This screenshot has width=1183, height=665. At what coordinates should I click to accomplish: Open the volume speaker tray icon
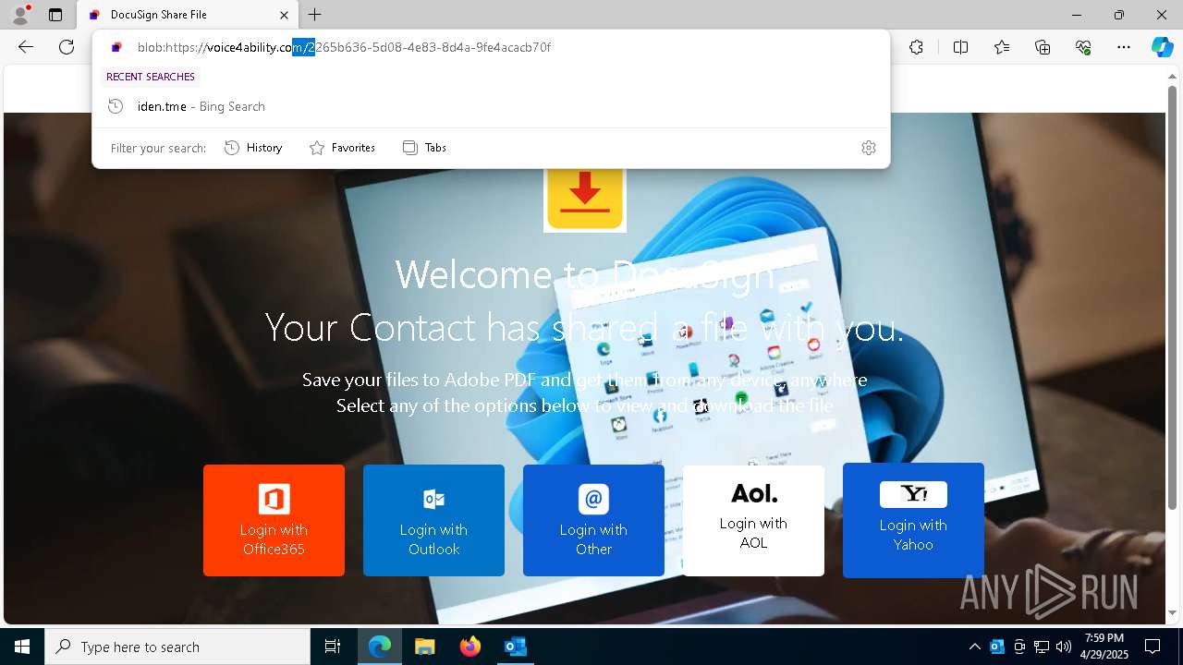point(1064,647)
